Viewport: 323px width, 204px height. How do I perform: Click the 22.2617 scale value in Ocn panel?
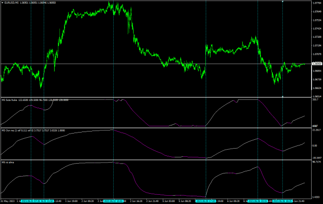(316, 130)
